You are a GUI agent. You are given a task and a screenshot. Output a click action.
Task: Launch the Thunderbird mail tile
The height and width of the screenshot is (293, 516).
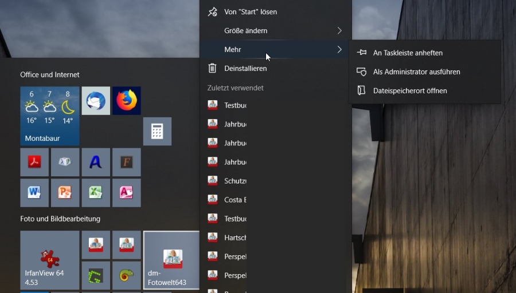pyautogui.click(x=96, y=101)
